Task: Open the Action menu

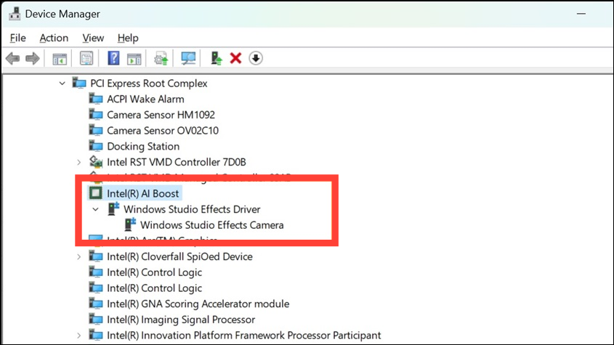Action: [x=54, y=38]
